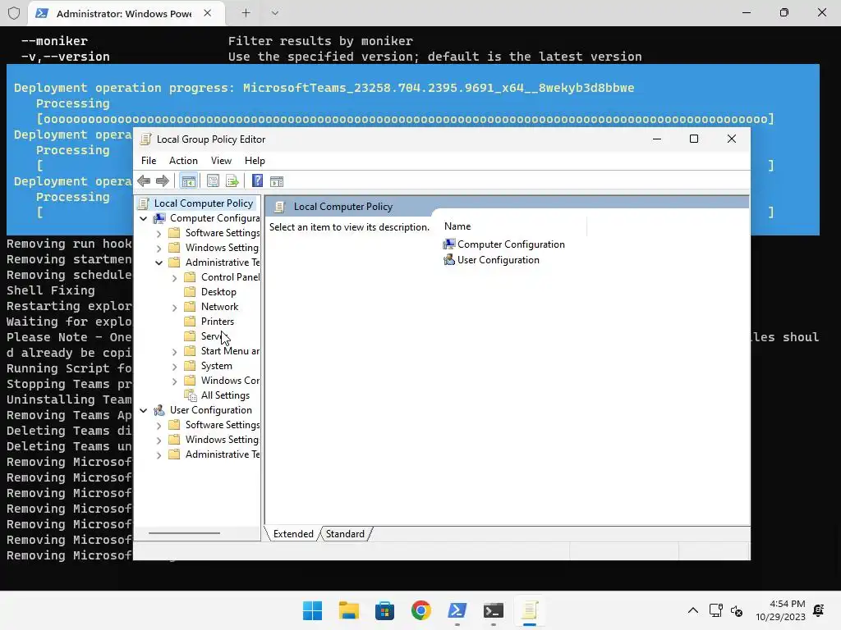841x630 pixels.
Task: Expand Software Settings under User Configuration
Action: click(x=159, y=426)
